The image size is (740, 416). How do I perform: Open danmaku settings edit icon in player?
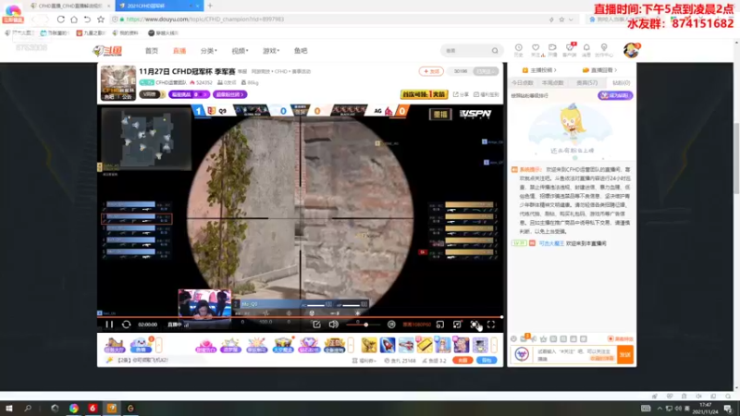[x=316, y=324]
